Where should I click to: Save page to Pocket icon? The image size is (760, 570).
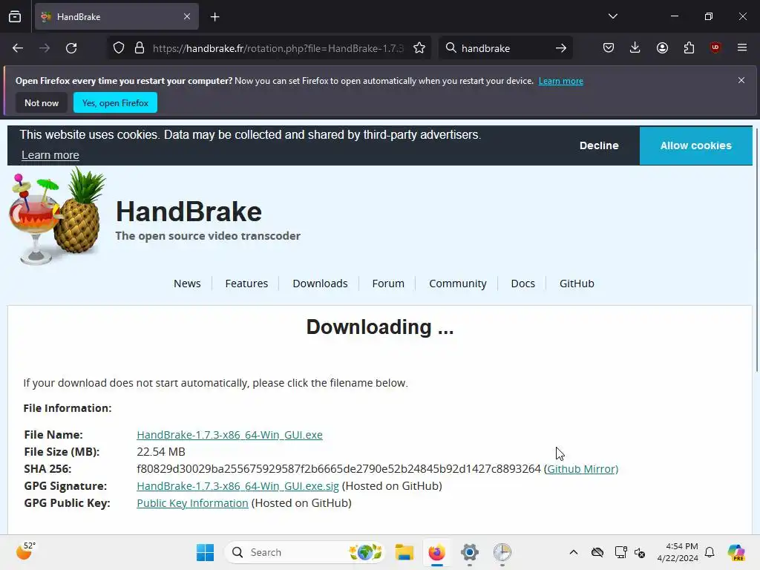click(609, 47)
